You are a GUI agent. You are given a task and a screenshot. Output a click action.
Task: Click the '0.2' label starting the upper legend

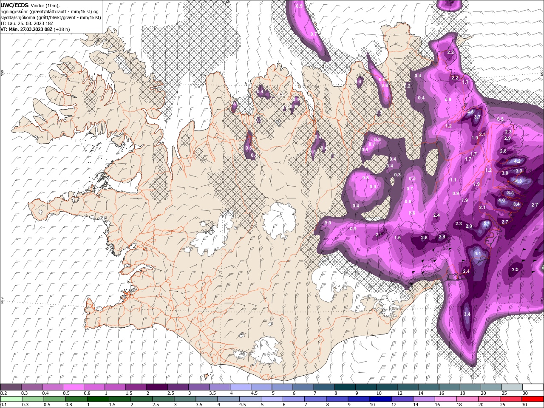(4, 393)
